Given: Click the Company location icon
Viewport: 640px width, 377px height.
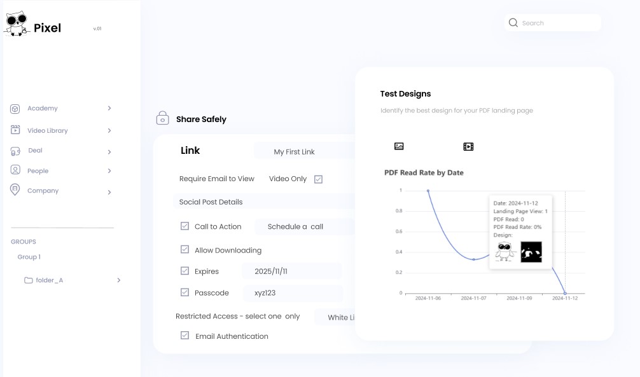Looking at the screenshot, I should click(x=15, y=190).
